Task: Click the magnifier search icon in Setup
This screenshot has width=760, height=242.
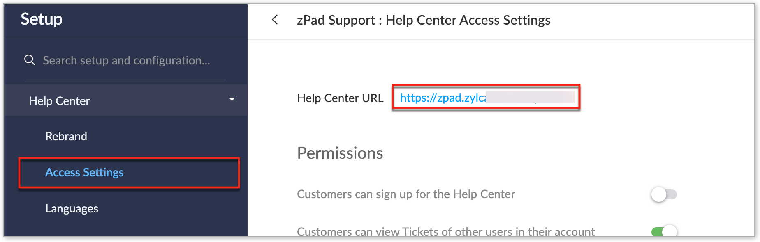Action: pyautogui.click(x=30, y=60)
